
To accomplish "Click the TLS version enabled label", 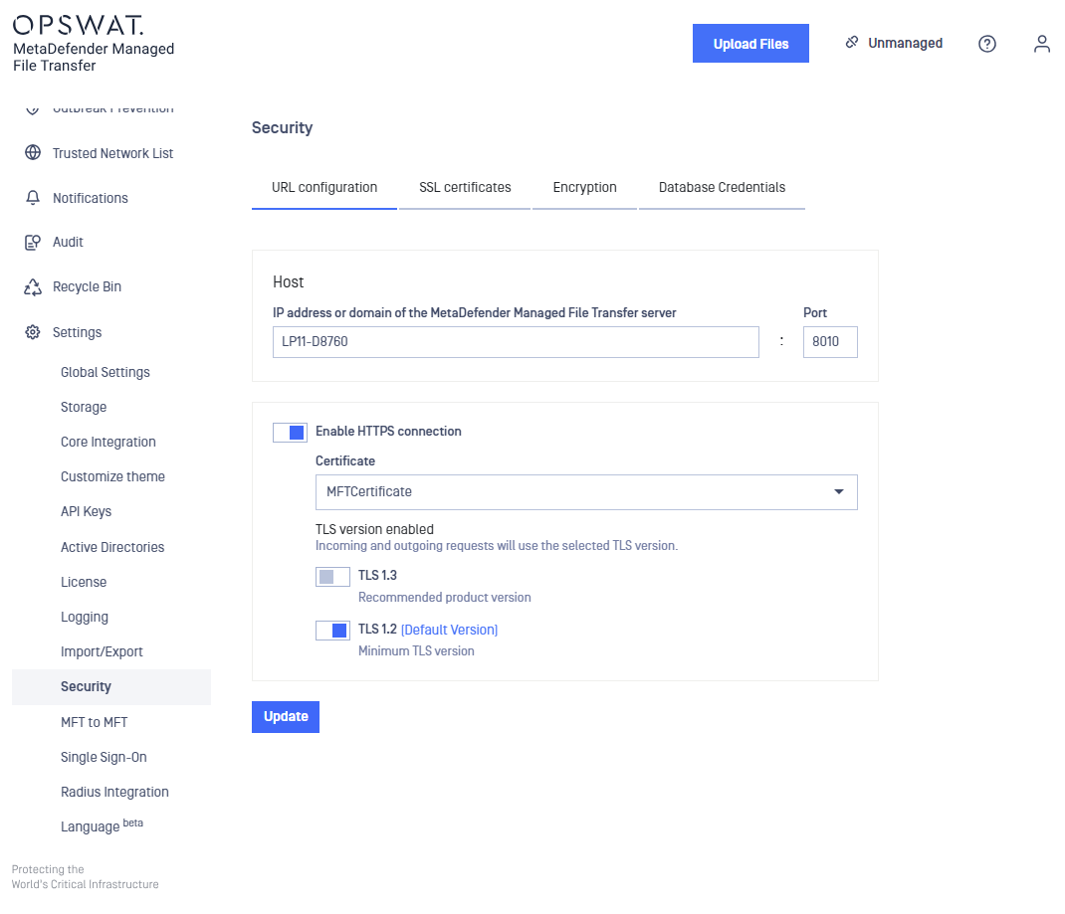I will pos(374,529).
